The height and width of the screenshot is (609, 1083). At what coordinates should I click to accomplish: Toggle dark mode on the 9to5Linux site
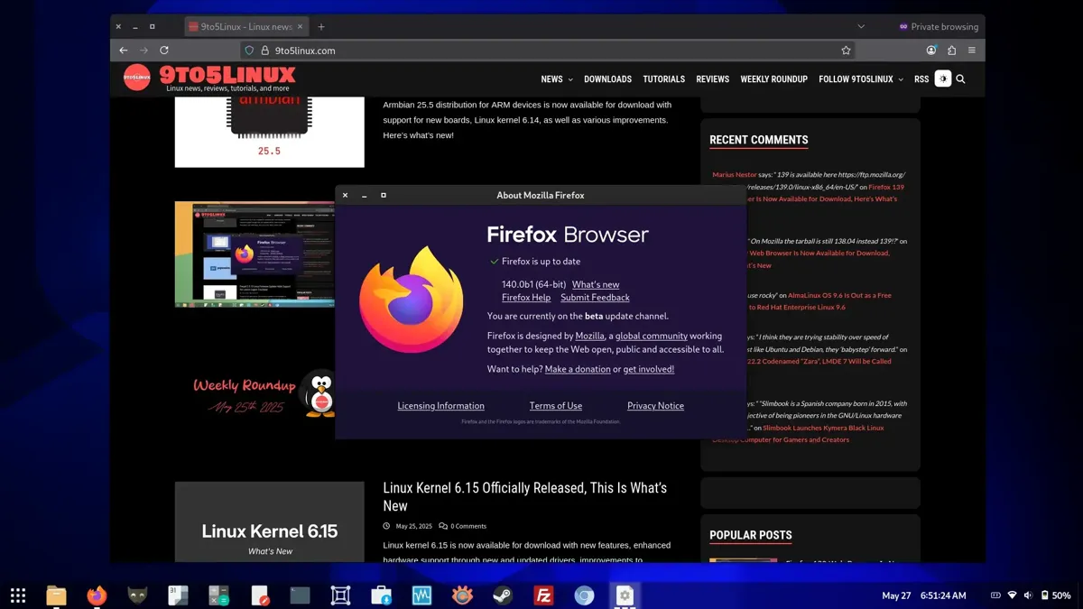[x=943, y=78]
